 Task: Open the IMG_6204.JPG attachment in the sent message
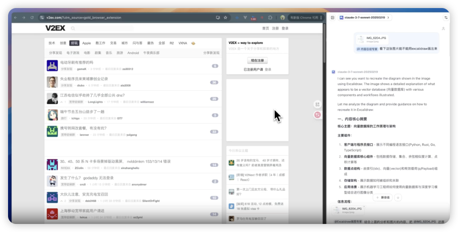click(372, 39)
